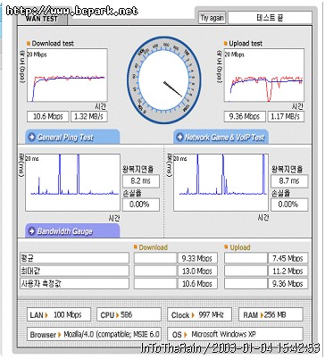Click the Network Game & VoIP latency graph
Viewport: 325px width, 359px height.
click(x=221, y=182)
